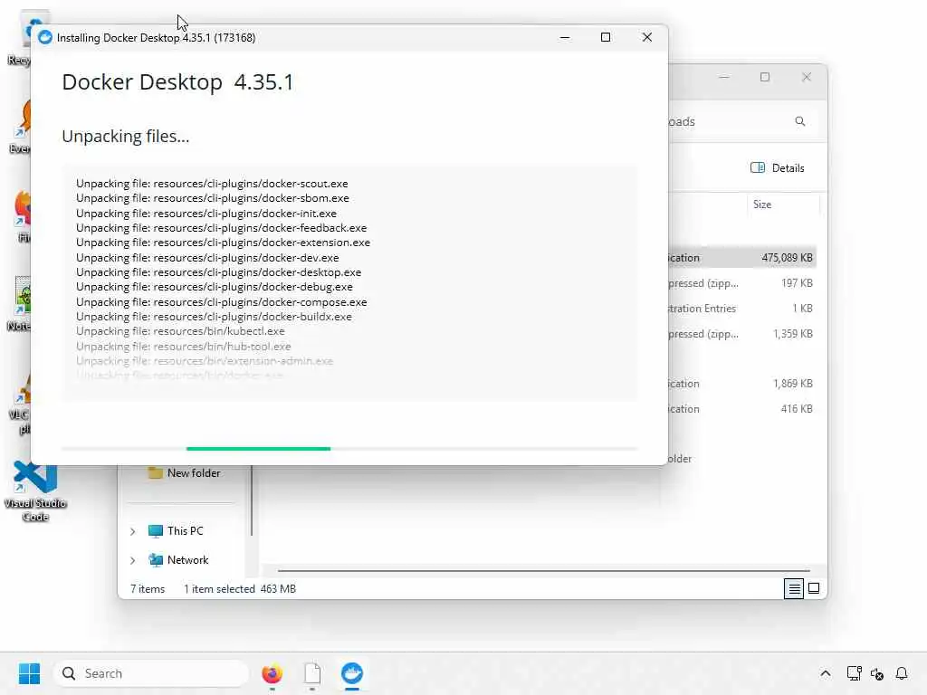Open the notifications bell
The image size is (927, 695).
click(902, 673)
